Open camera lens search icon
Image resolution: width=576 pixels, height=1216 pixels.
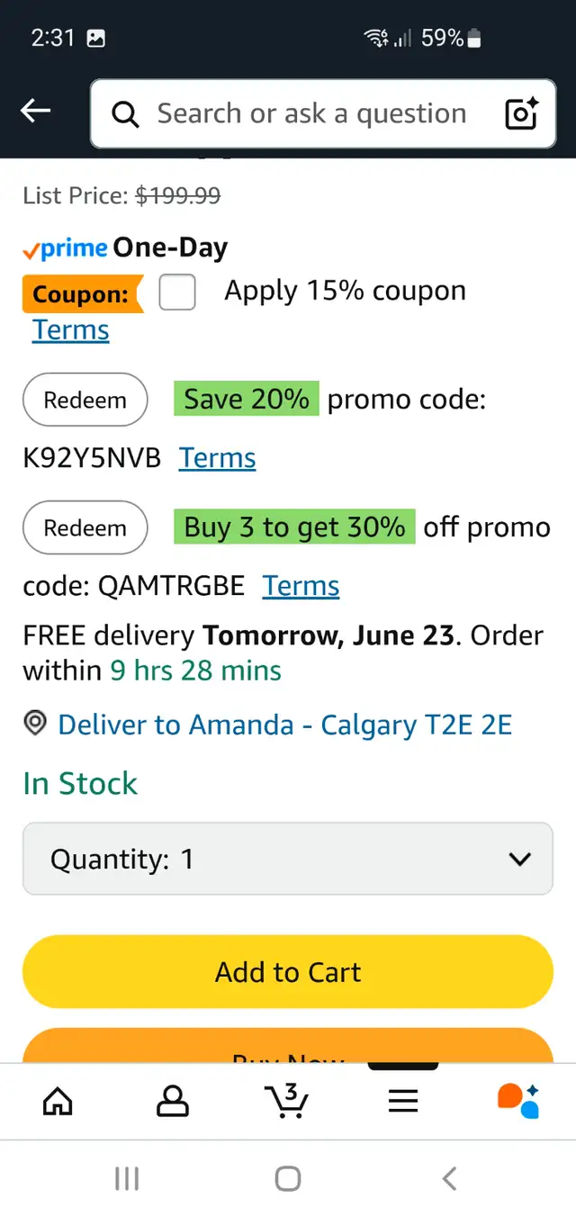click(x=522, y=113)
